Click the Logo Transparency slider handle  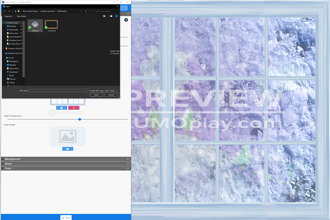[80, 119]
